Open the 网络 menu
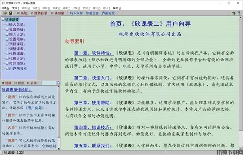Image resolution: width=243 pixels, height=155 pixels. pos(5,8)
